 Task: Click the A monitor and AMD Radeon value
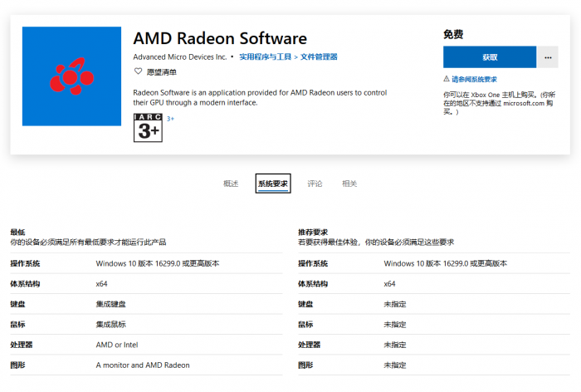tap(143, 365)
